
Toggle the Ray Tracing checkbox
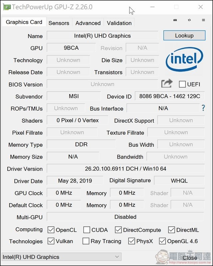click(x=86, y=241)
